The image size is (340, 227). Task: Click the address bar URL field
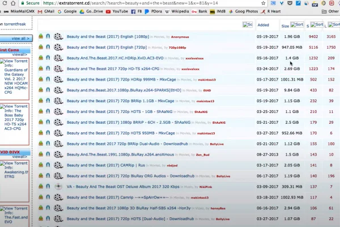point(170,3)
